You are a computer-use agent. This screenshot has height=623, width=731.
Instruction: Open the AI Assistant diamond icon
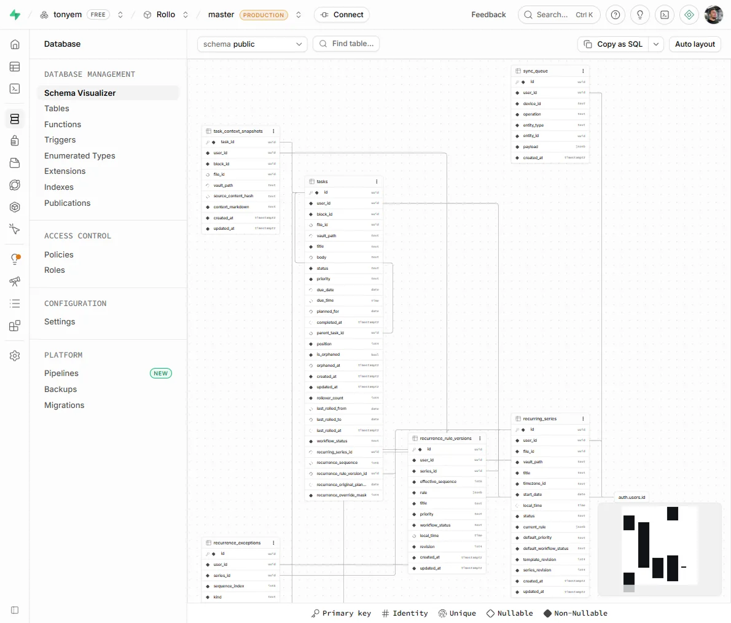[x=689, y=15]
